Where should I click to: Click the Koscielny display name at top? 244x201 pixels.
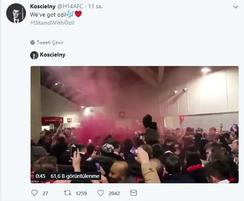43,6
